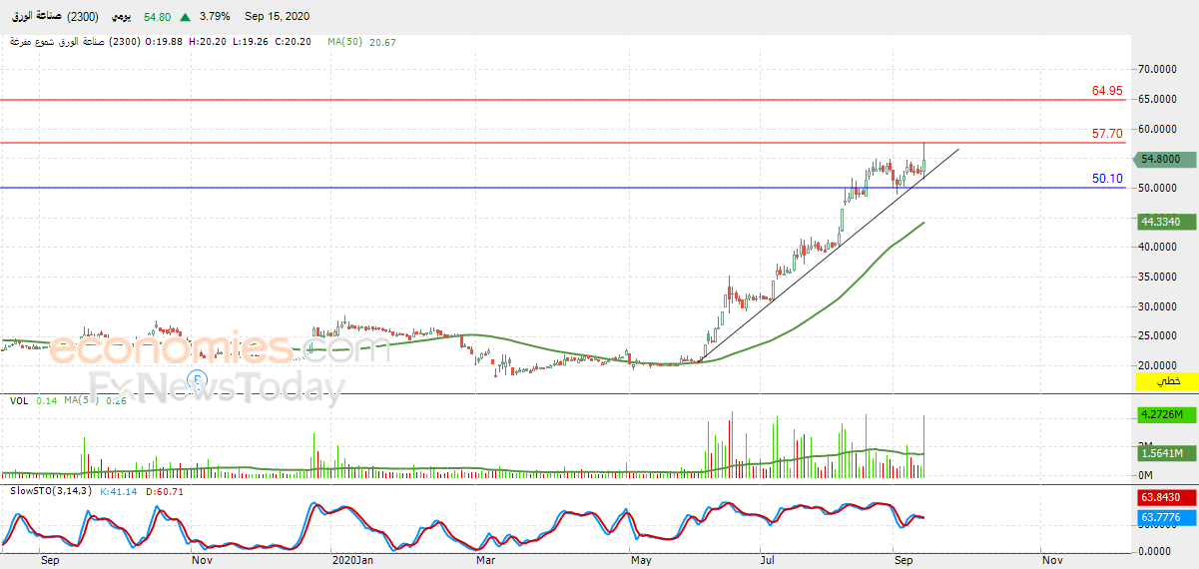
Task: Click the SlowSTO(3,14,3) indicator label
Action: tap(50, 491)
